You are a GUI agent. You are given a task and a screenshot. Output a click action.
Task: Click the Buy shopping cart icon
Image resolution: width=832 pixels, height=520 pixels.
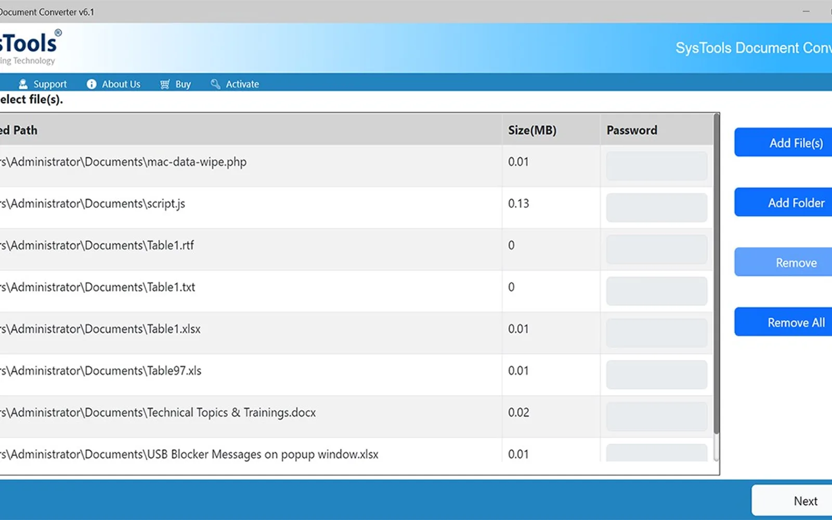point(165,84)
